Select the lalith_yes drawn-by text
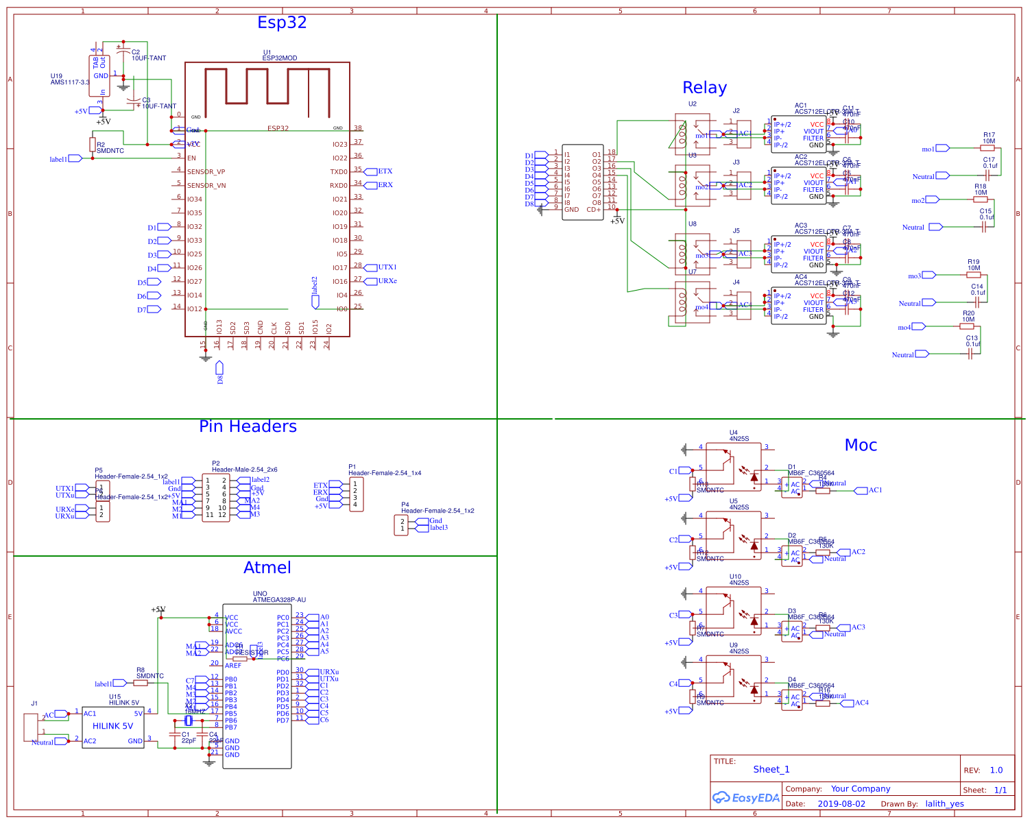The width and height of the screenshot is (1032, 824). (x=944, y=803)
